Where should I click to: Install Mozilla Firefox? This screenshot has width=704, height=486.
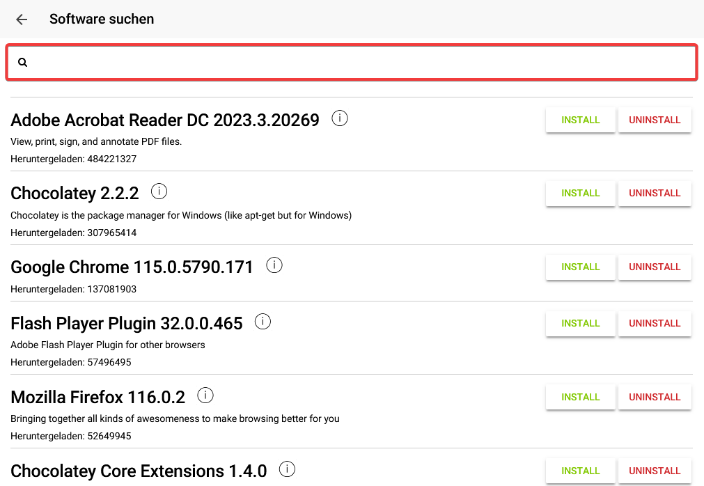pos(581,397)
